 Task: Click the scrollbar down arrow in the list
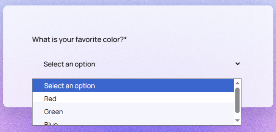[237, 120]
